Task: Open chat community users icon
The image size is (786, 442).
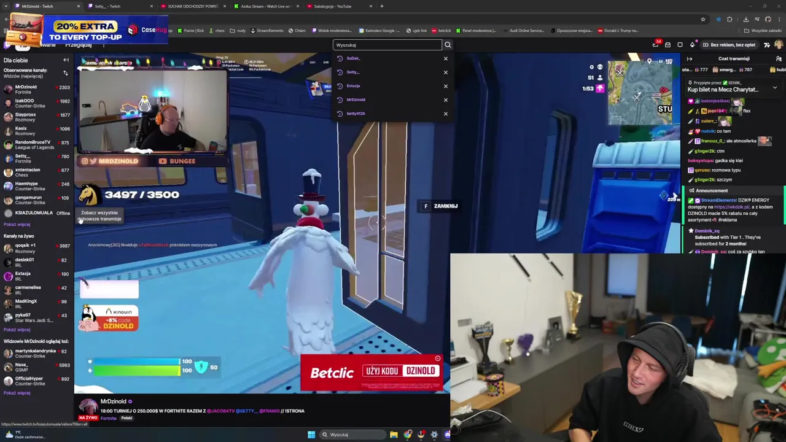Action: 779,59
